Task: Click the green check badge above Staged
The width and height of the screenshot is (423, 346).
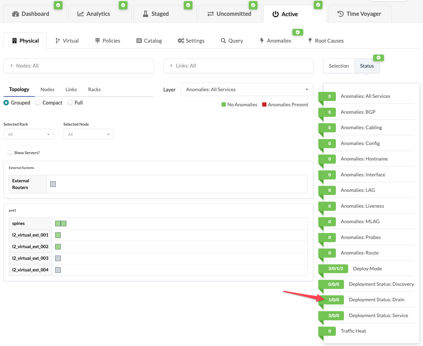Action: 188,5
